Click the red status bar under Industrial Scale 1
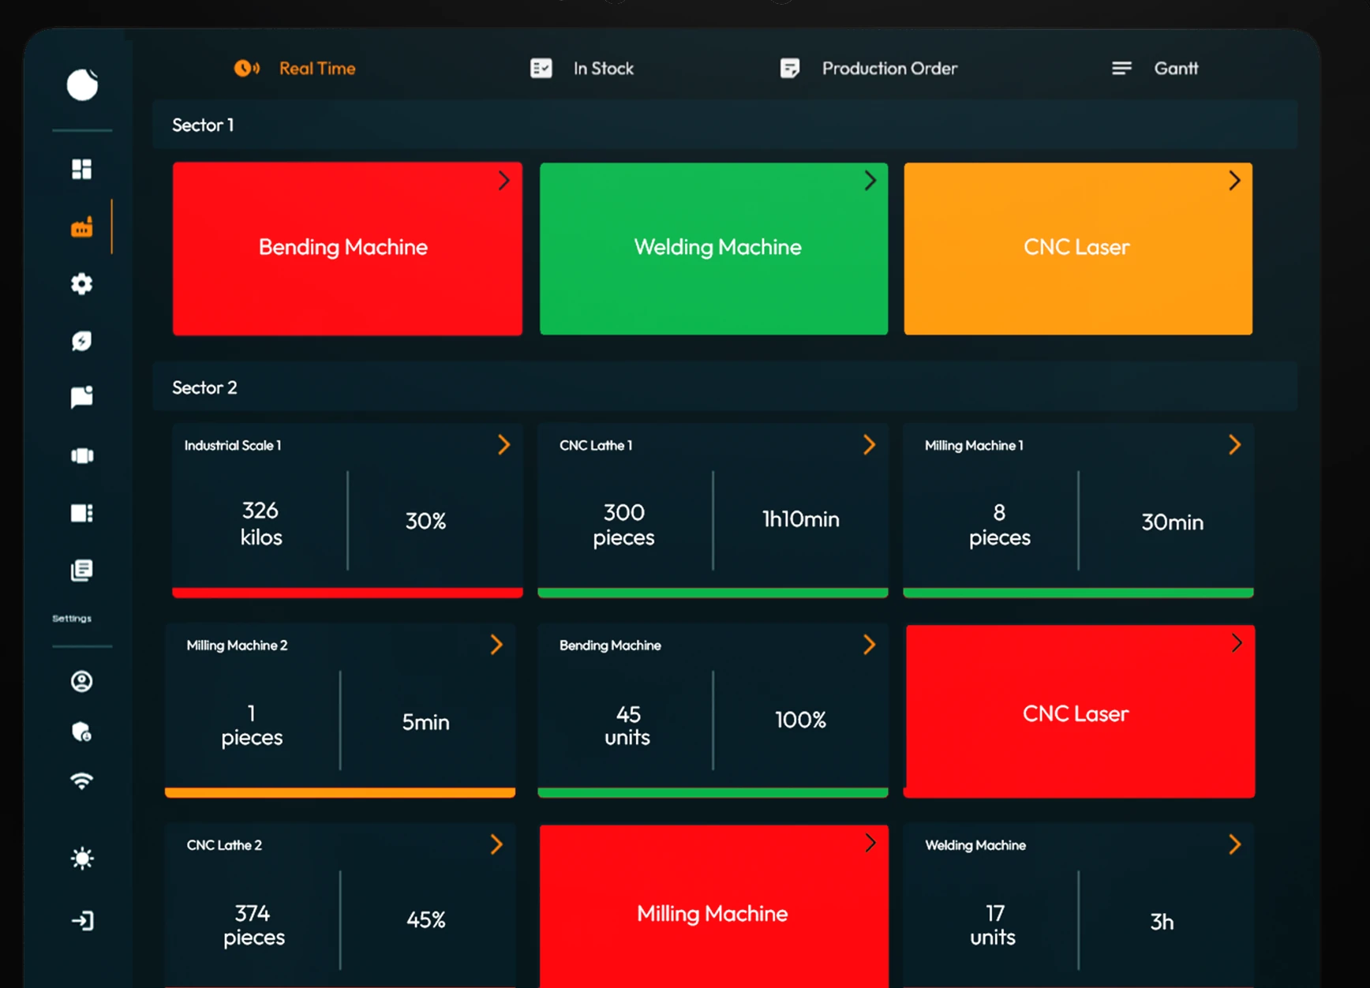 point(347,592)
